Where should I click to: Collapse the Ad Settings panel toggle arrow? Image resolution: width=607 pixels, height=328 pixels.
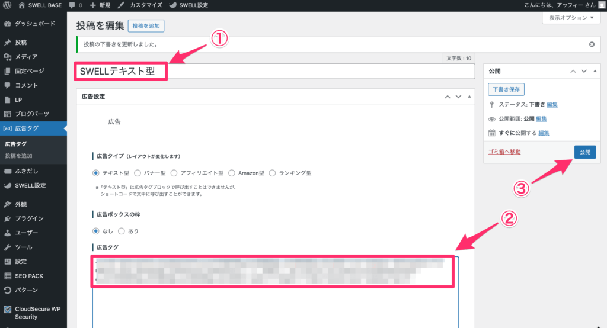coord(469,97)
